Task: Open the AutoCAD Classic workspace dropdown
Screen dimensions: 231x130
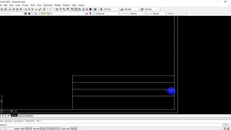Action: point(12,14)
